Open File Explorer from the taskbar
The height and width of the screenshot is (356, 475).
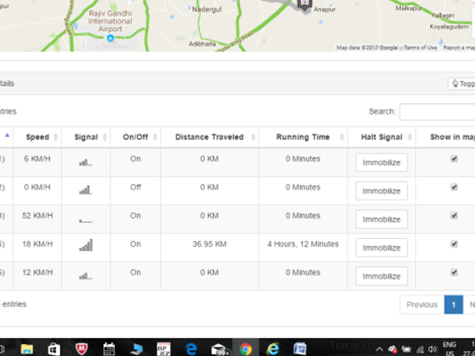[27, 349]
